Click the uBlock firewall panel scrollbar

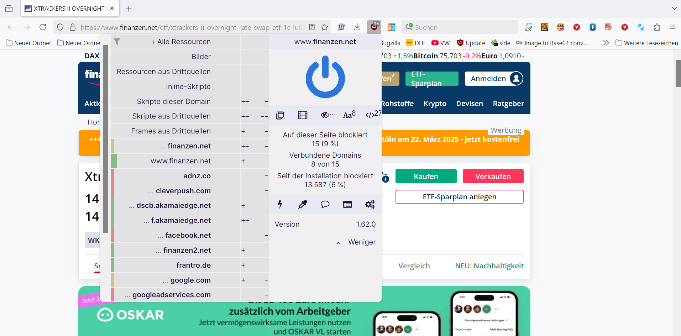pyautogui.click(x=105, y=138)
